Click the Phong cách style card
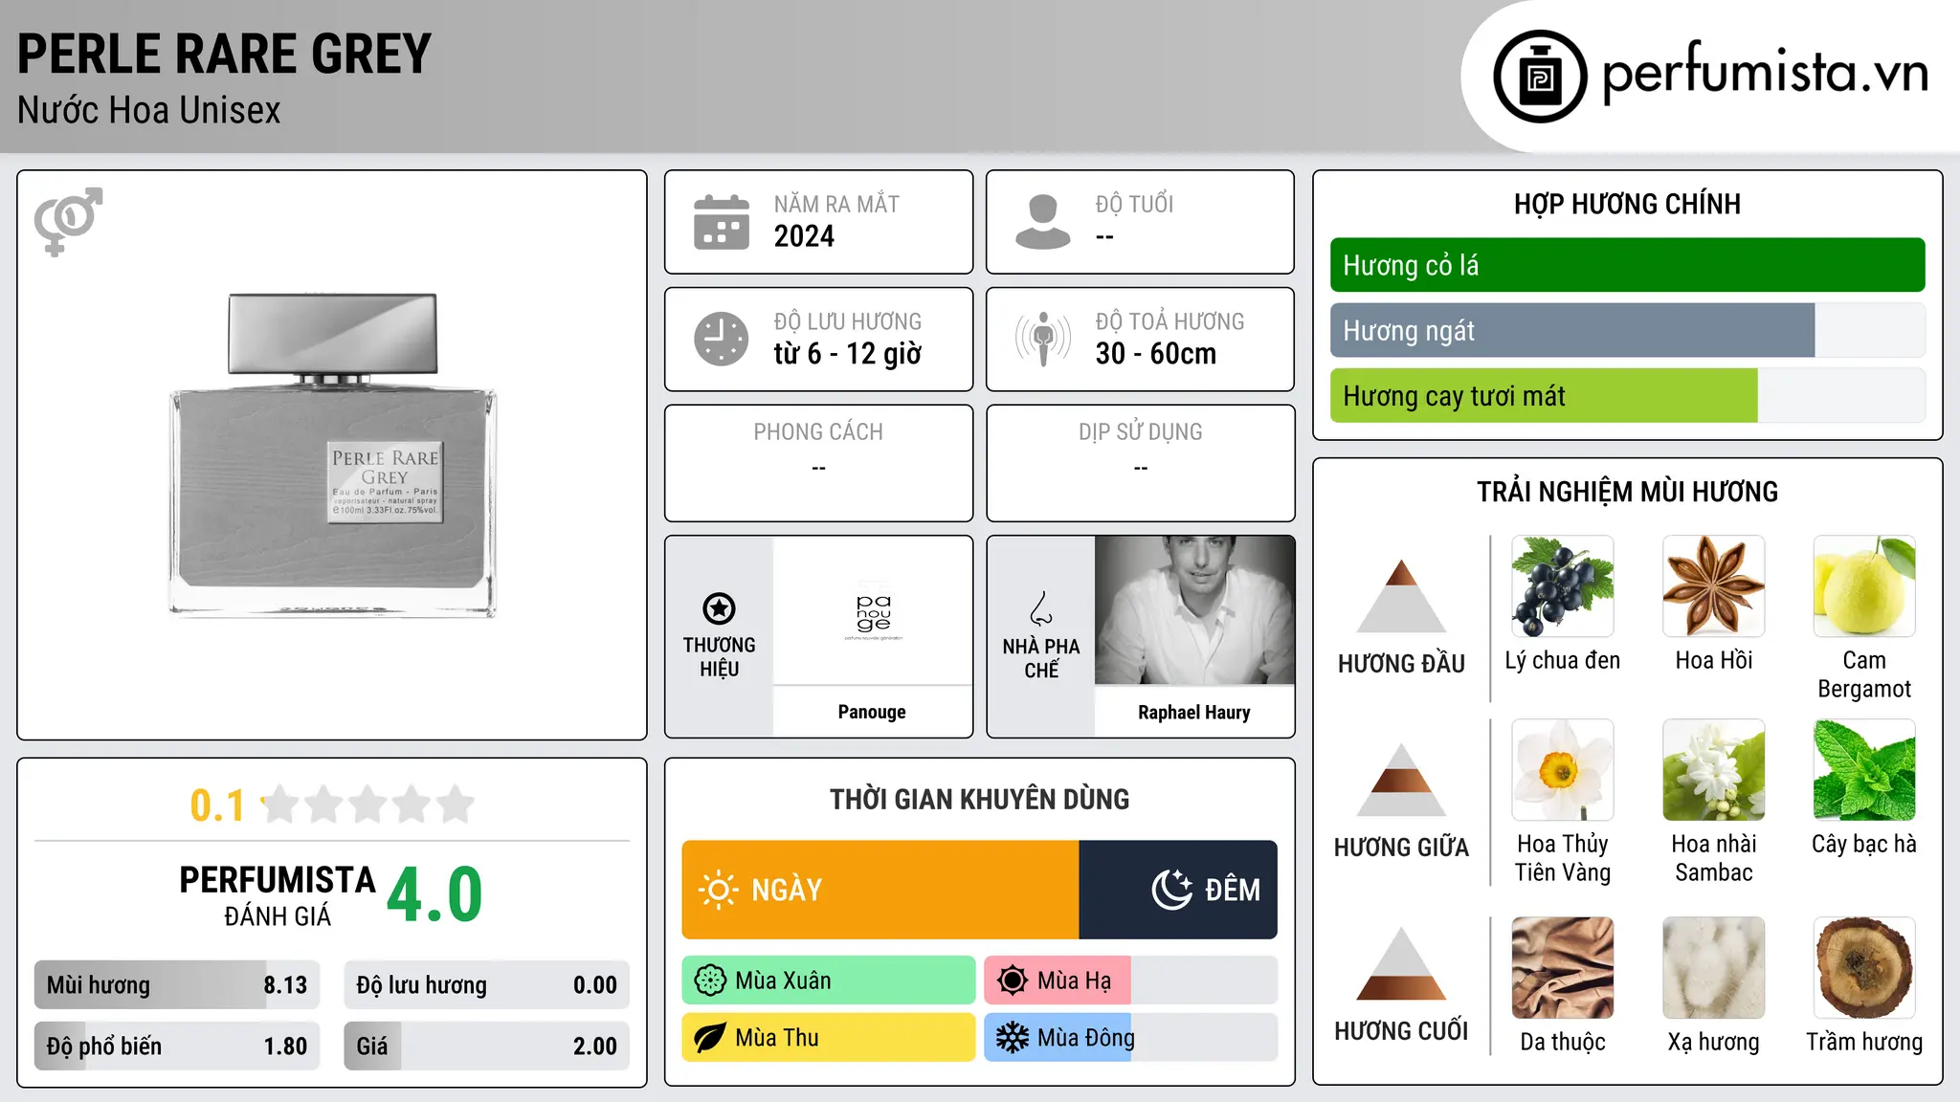1960x1102 pixels. (x=818, y=463)
